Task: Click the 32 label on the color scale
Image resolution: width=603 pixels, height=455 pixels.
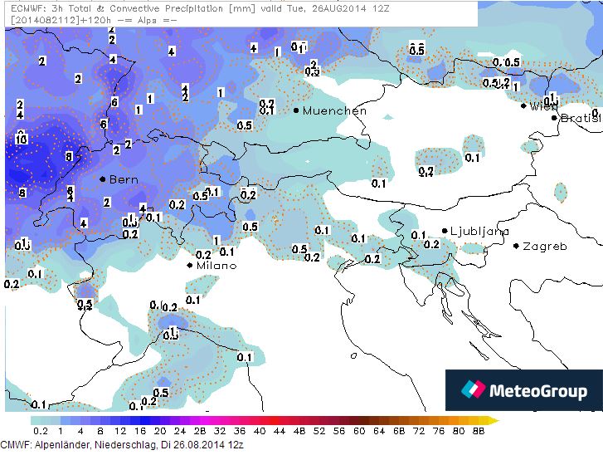Action: click(220, 431)
